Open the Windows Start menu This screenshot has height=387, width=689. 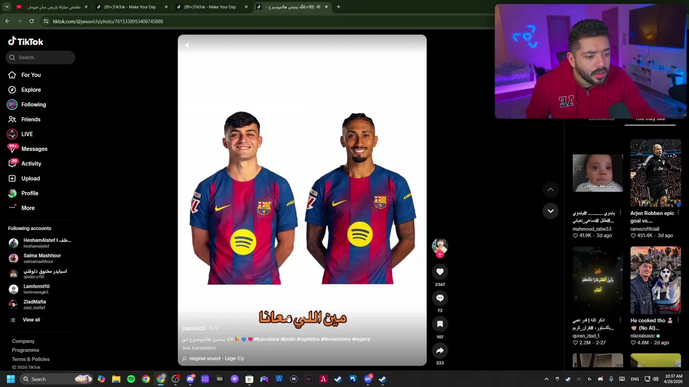pyautogui.click(x=10, y=379)
